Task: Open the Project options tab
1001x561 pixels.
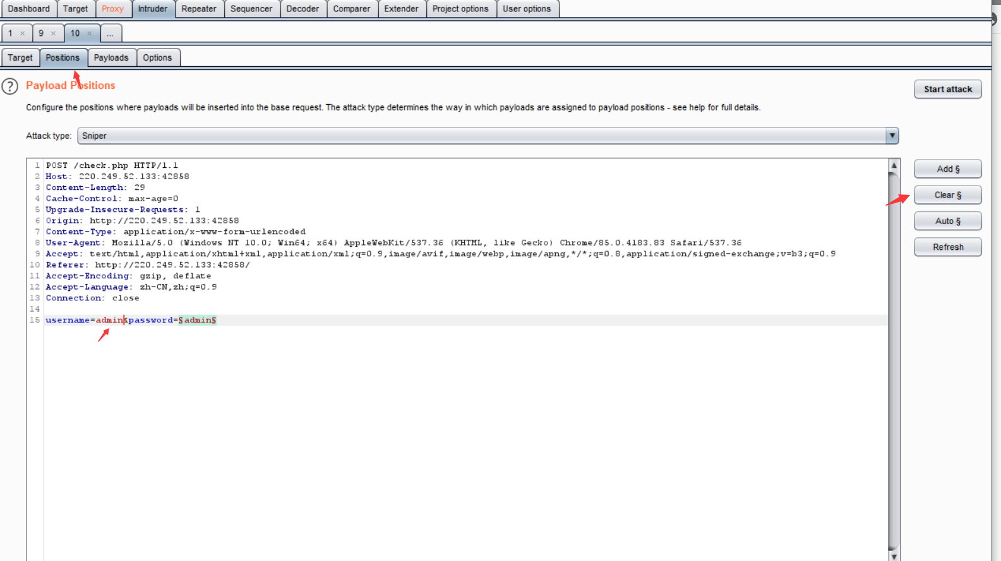Action: (460, 9)
